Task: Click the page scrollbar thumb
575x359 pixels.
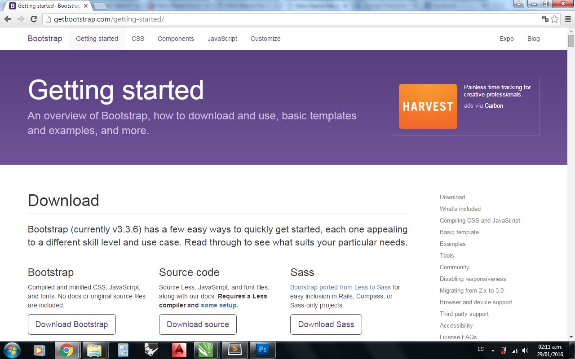Action: pyautogui.click(x=571, y=41)
